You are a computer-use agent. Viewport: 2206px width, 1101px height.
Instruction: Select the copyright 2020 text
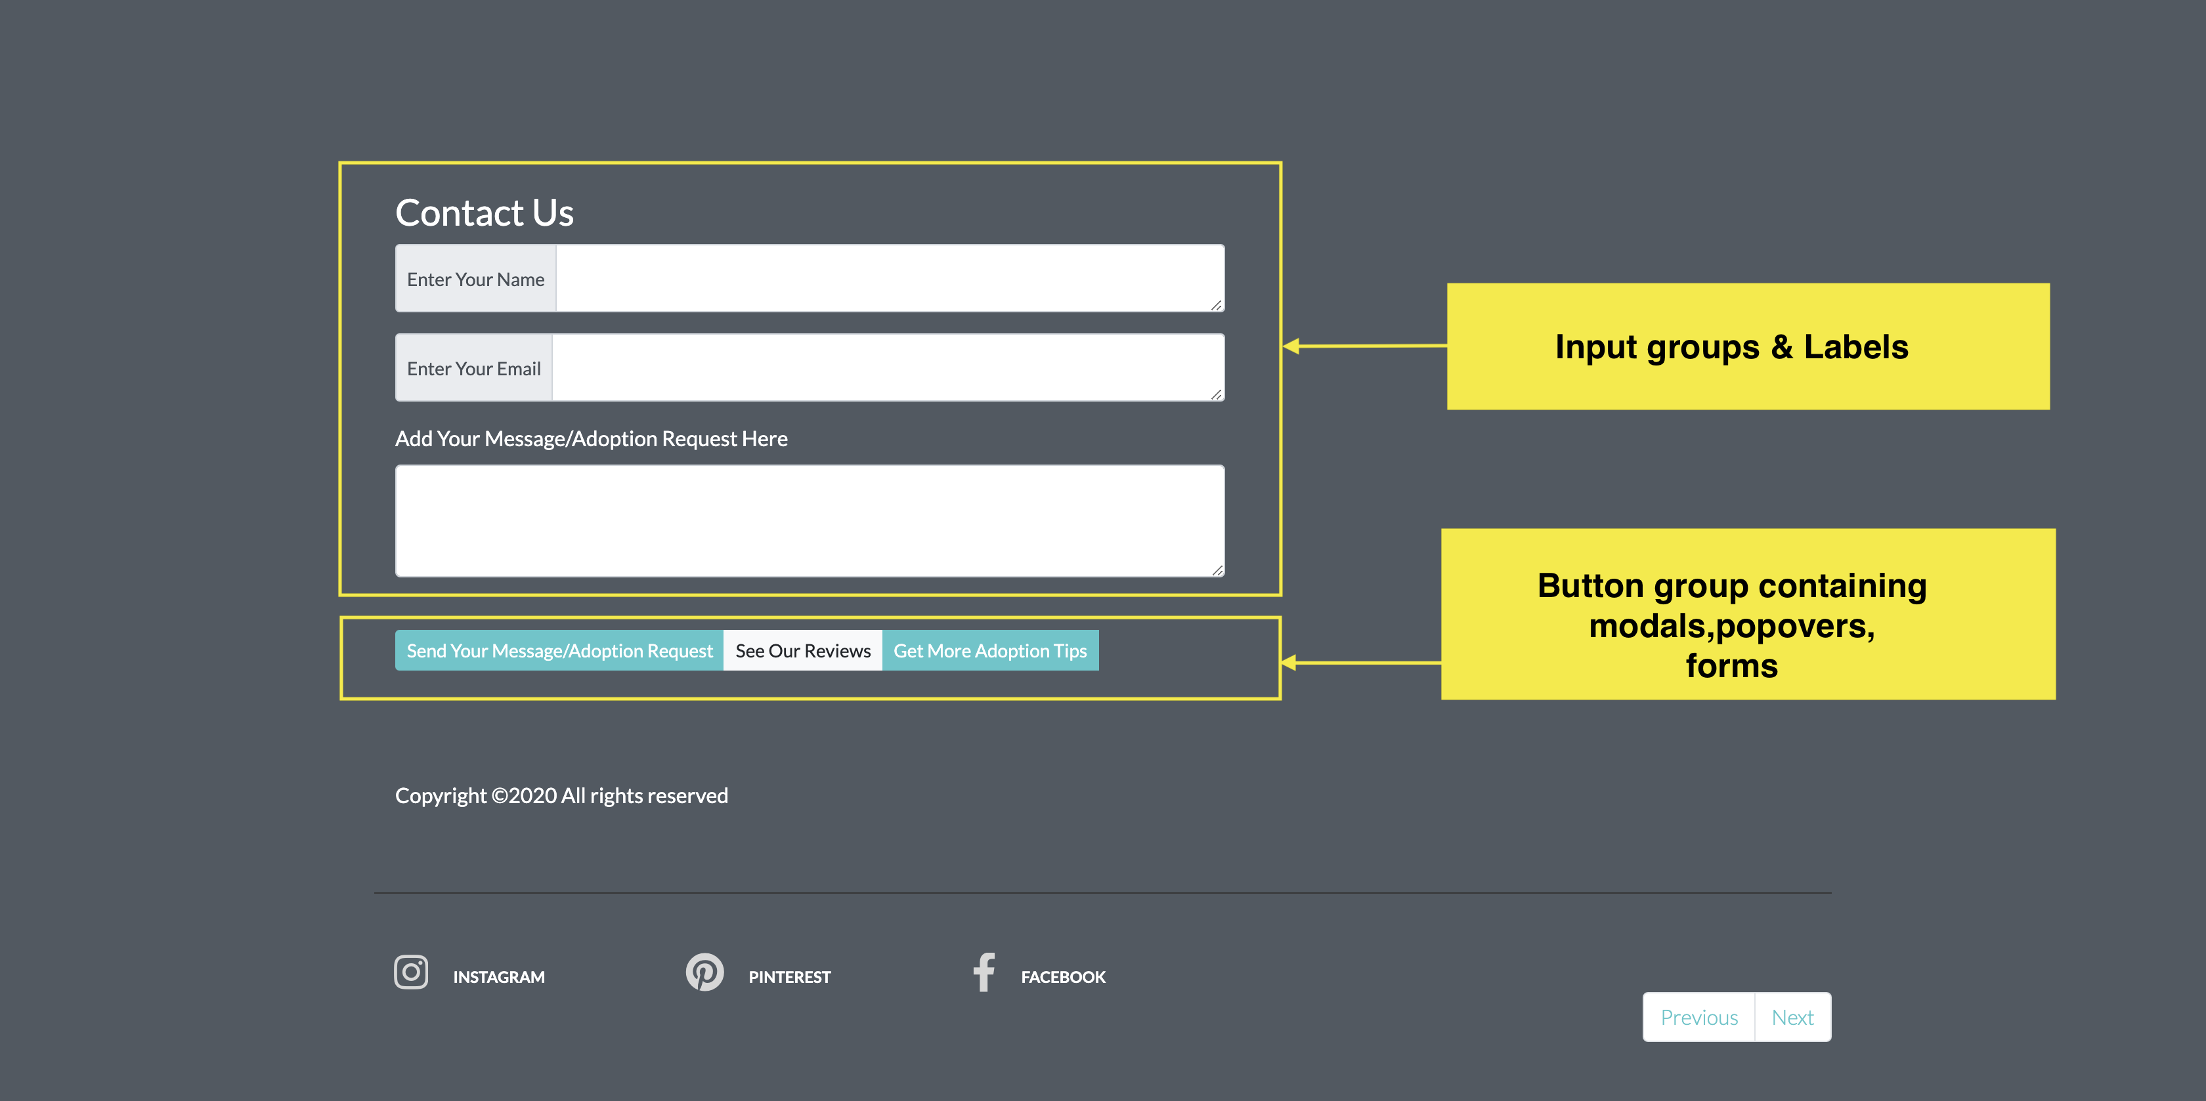(561, 795)
